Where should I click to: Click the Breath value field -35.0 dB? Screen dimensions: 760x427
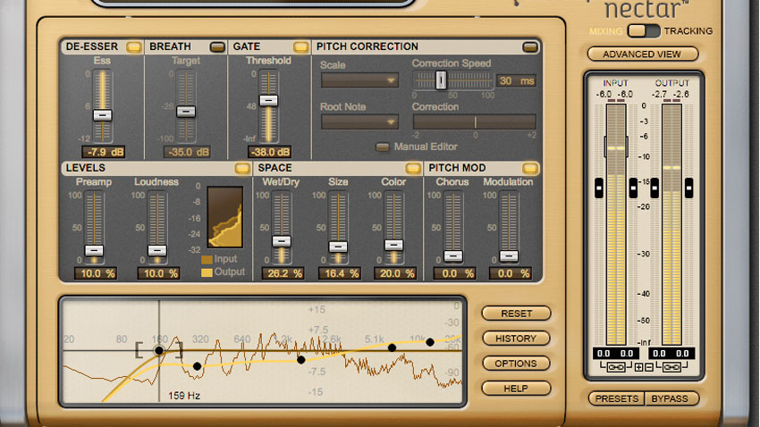pos(186,152)
